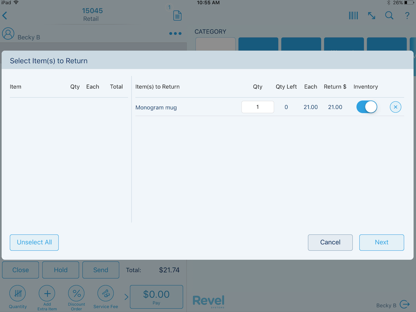Click the Bluetooth status icon

tap(388, 3)
